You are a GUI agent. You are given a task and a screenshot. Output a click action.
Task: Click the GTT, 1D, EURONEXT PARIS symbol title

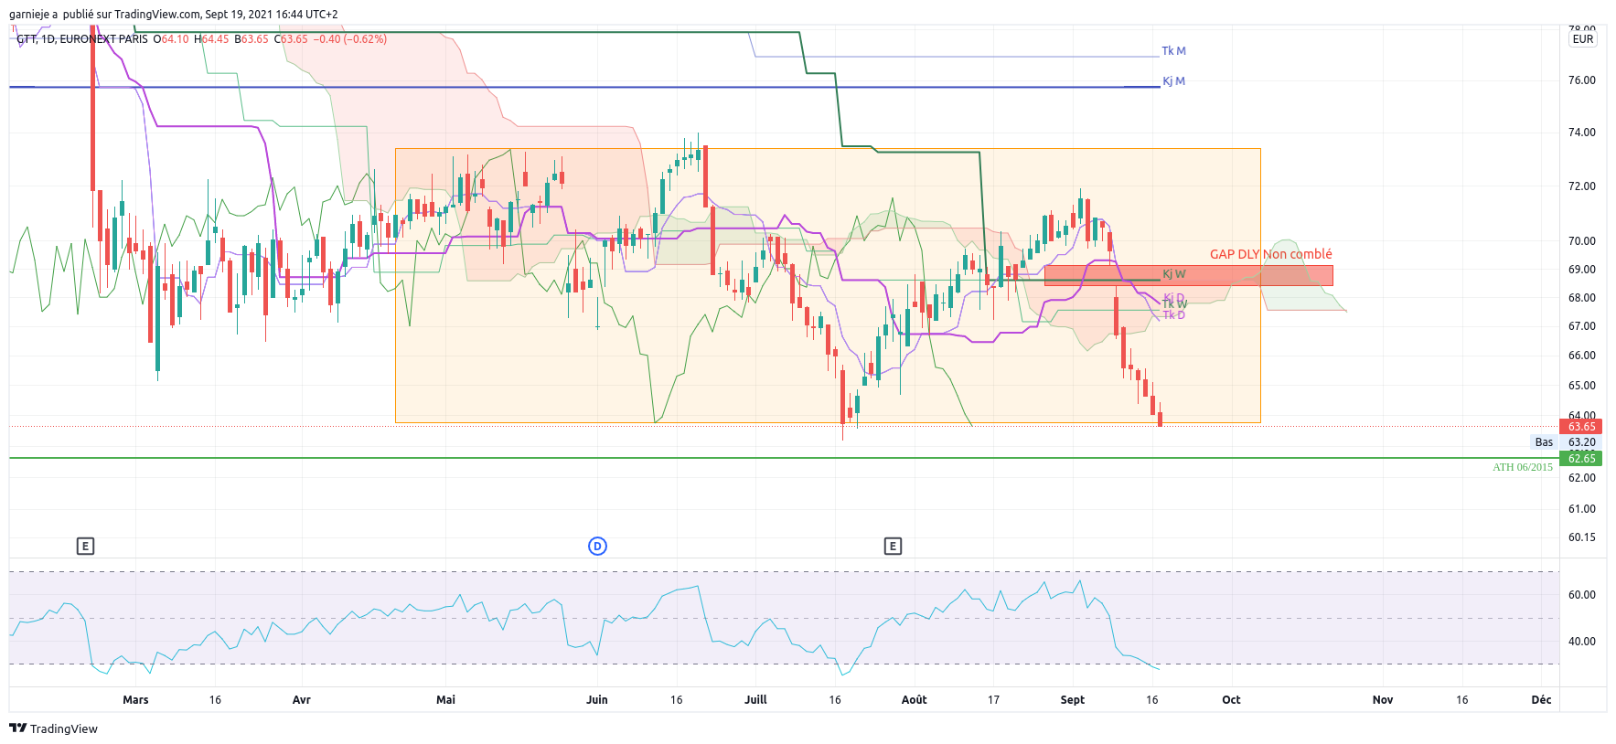point(82,39)
